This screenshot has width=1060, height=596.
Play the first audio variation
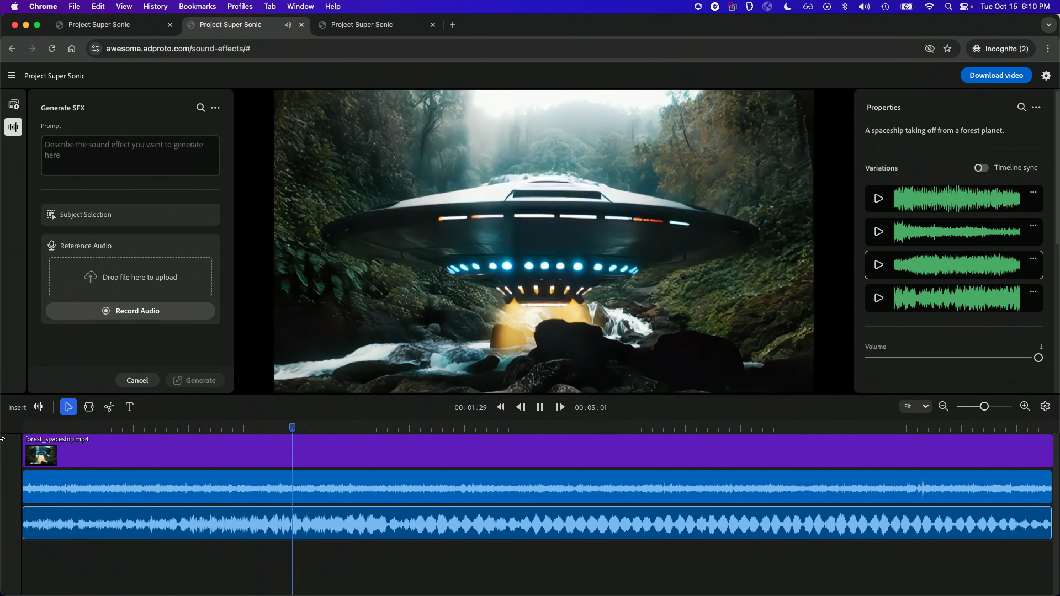click(x=878, y=199)
